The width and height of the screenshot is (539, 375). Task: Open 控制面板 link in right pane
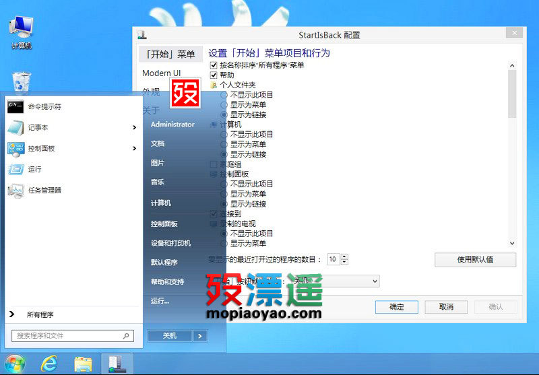pyautogui.click(x=164, y=224)
